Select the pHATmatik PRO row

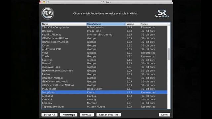point(104,49)
